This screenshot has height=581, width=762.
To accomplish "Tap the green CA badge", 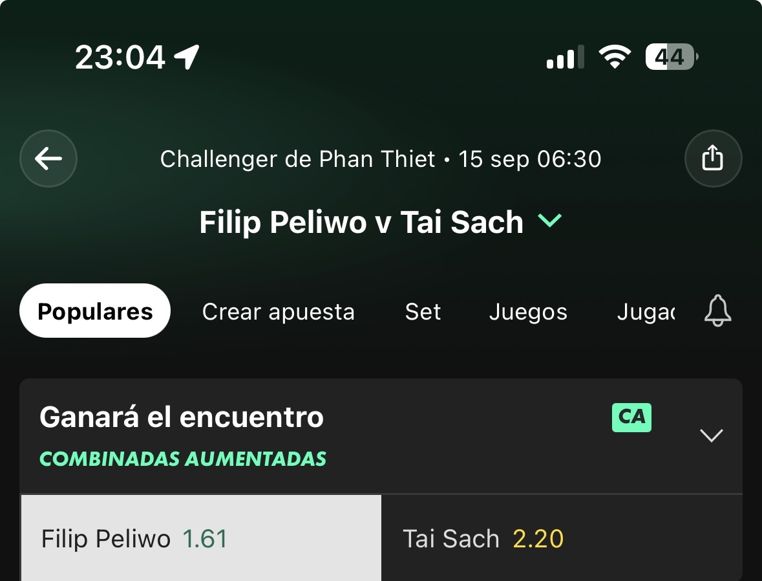I will click(x=631, y=417).
